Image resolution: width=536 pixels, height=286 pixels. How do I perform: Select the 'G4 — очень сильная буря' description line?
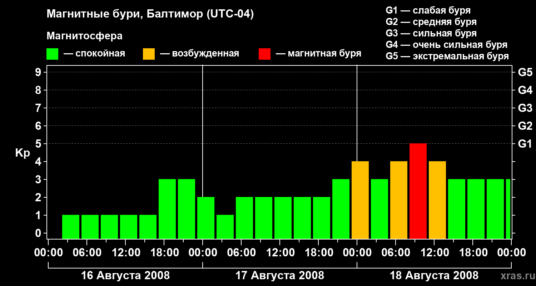[x=446, y=45]
